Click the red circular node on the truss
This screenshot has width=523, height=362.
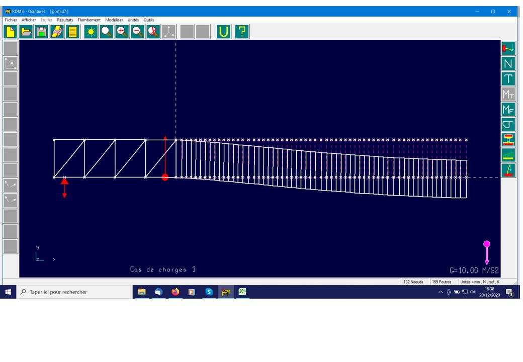tap(165, 177)
